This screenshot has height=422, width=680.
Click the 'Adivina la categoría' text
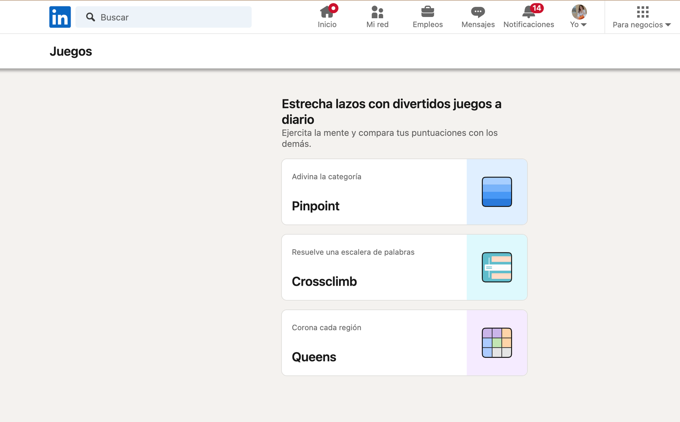tap(326, 177)
